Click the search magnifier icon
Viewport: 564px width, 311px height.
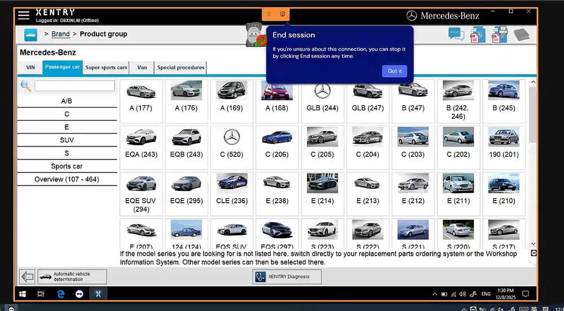tap(25, 86)
